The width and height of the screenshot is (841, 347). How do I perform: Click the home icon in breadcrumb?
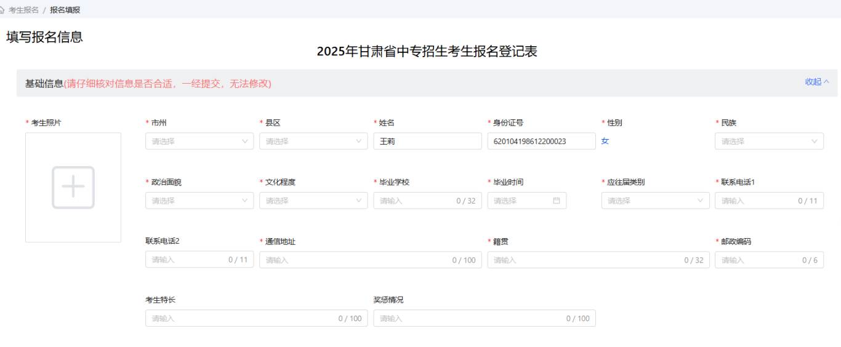pos(2,10)
